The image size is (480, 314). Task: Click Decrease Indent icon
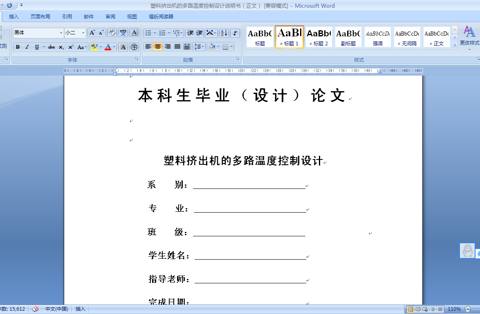190,33
